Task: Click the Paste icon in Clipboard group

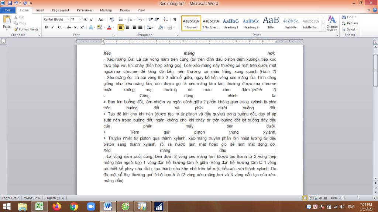Action: 7,20
